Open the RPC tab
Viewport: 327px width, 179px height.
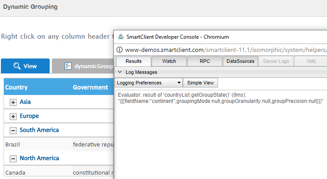[x=204, y=61]
